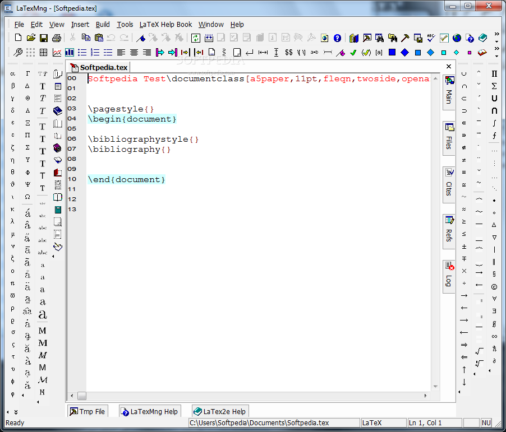506x432 pixels.
Task: Insert a table using the grid icon
Action: [x=44, y=52]
